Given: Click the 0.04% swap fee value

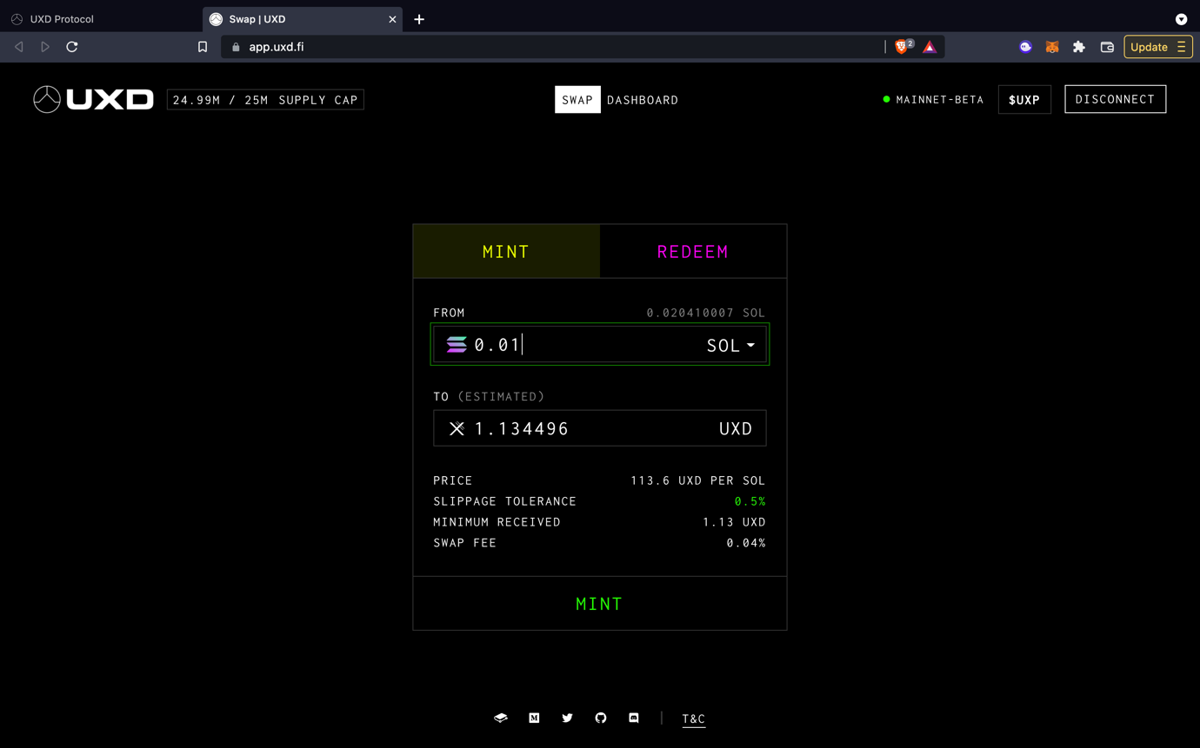Looking at the screenshot, I should (746, 543).
